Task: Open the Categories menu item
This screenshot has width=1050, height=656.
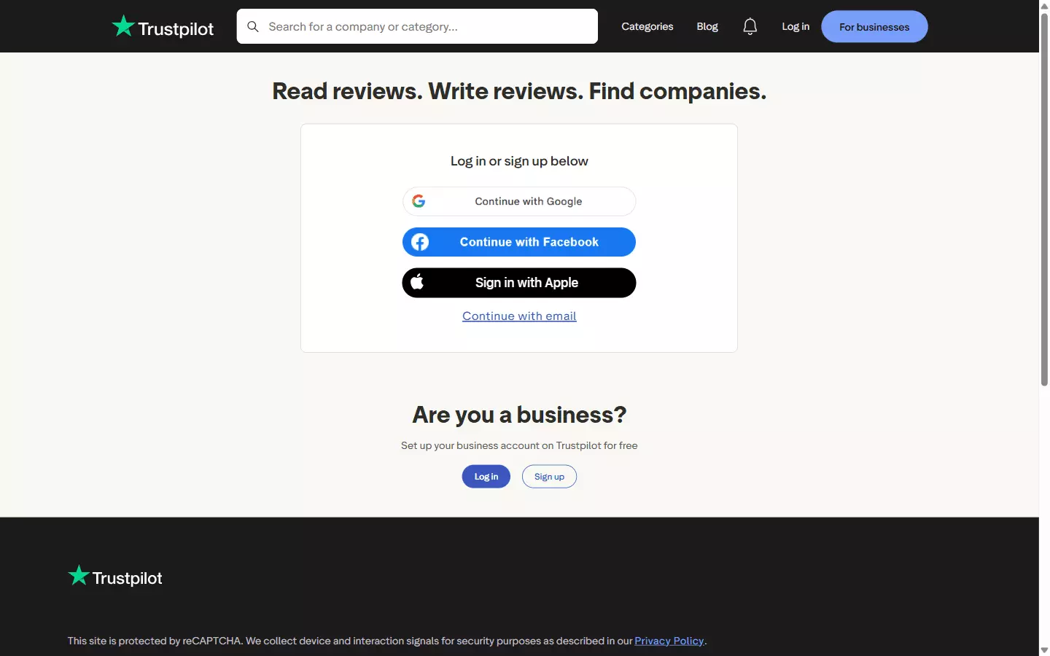Action: [647, 26]
